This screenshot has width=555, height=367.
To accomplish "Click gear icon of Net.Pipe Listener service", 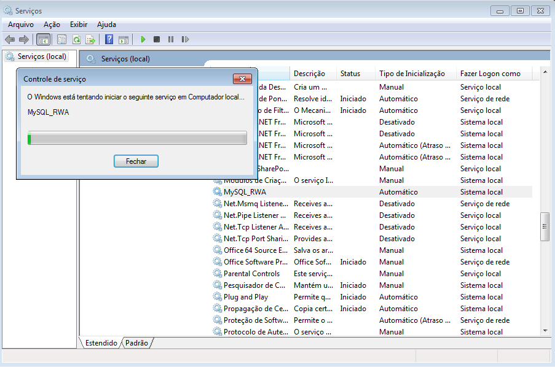I will (217, 215).
